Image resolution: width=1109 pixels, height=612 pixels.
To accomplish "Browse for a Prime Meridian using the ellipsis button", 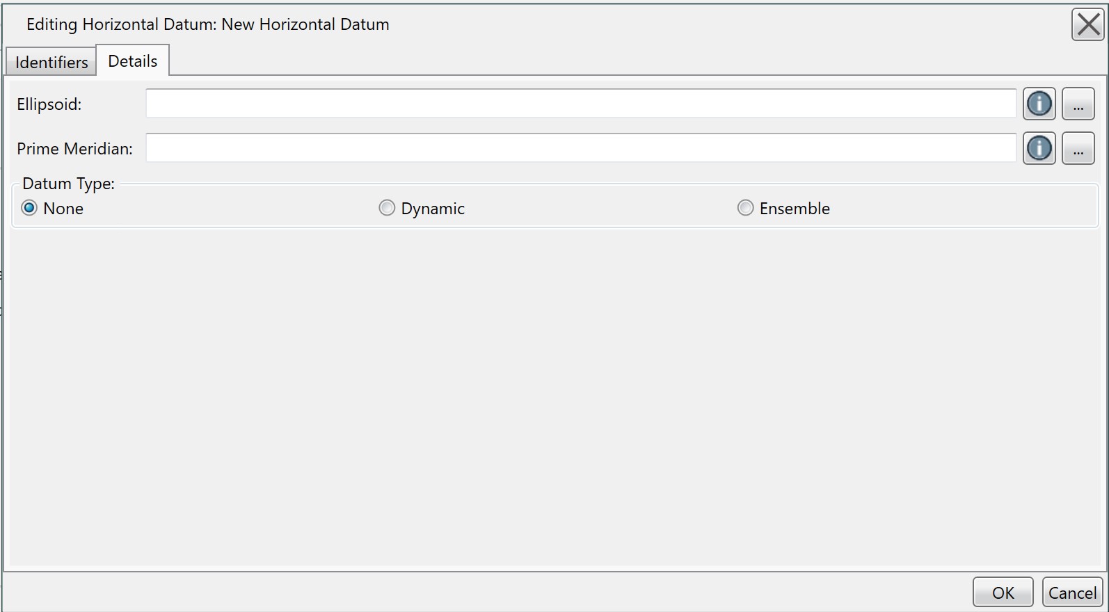I will pyautogui.click(x=1078, y=149).
